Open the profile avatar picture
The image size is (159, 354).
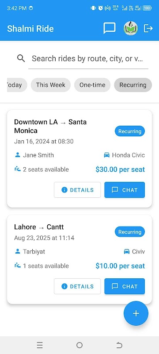(x=131, y=28)
